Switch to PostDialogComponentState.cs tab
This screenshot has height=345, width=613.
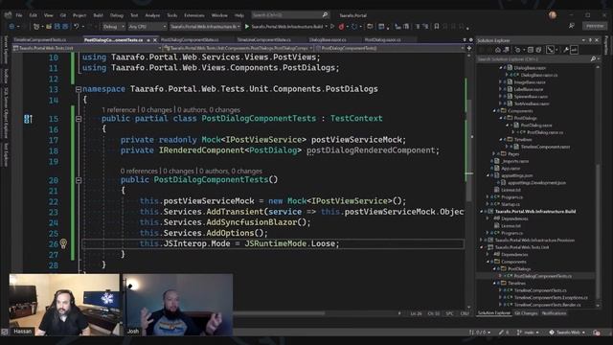point(190,40)
